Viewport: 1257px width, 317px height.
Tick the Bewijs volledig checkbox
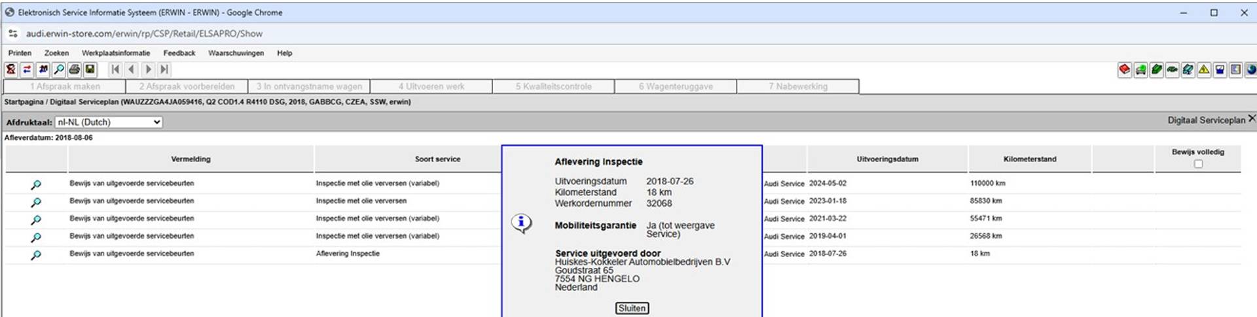(x=1198, y=164)
